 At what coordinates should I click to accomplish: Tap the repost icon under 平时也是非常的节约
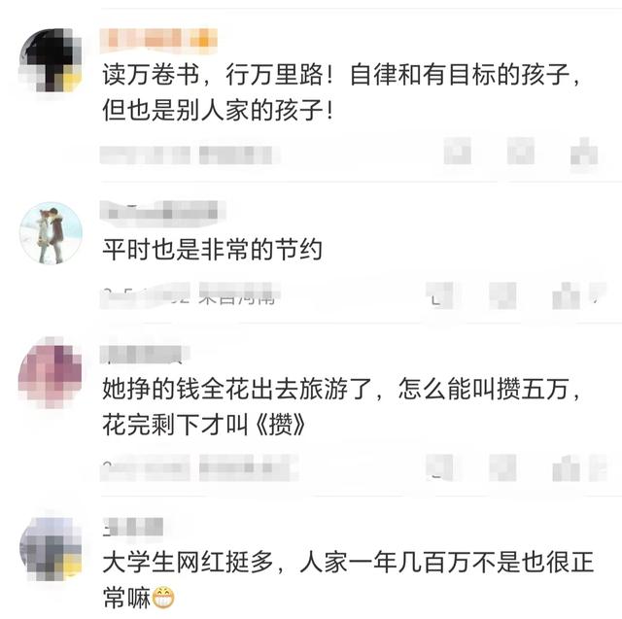click(x=439, y=295)
